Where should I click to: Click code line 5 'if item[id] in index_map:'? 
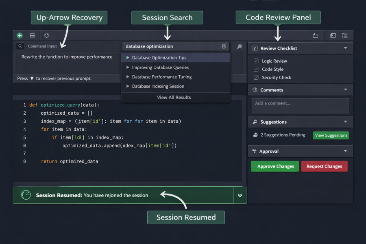[87, 137]
